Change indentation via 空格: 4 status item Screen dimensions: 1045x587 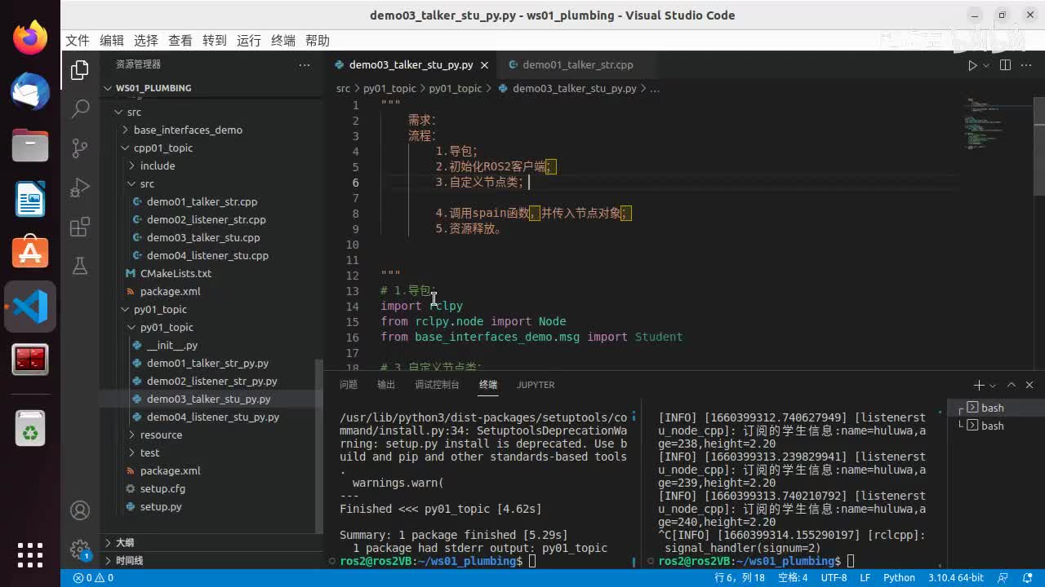(x=793, y=578)
